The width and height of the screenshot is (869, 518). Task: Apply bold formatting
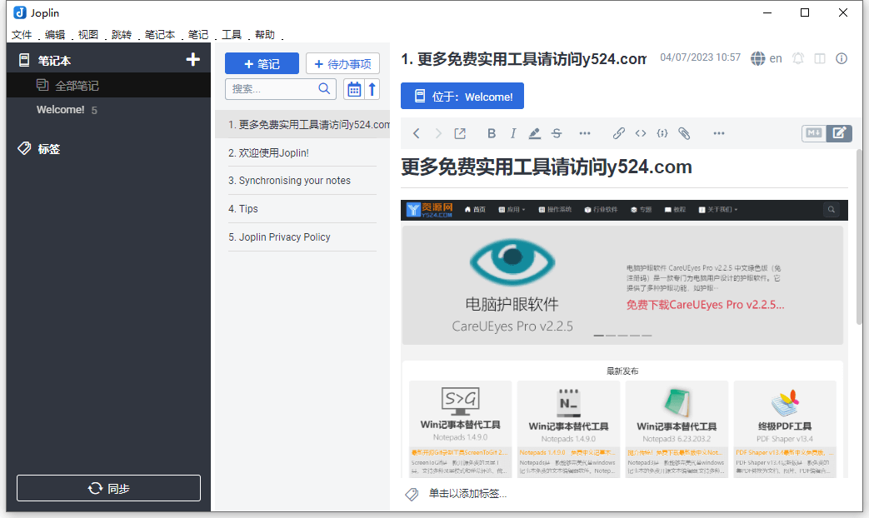coord(491,133)
